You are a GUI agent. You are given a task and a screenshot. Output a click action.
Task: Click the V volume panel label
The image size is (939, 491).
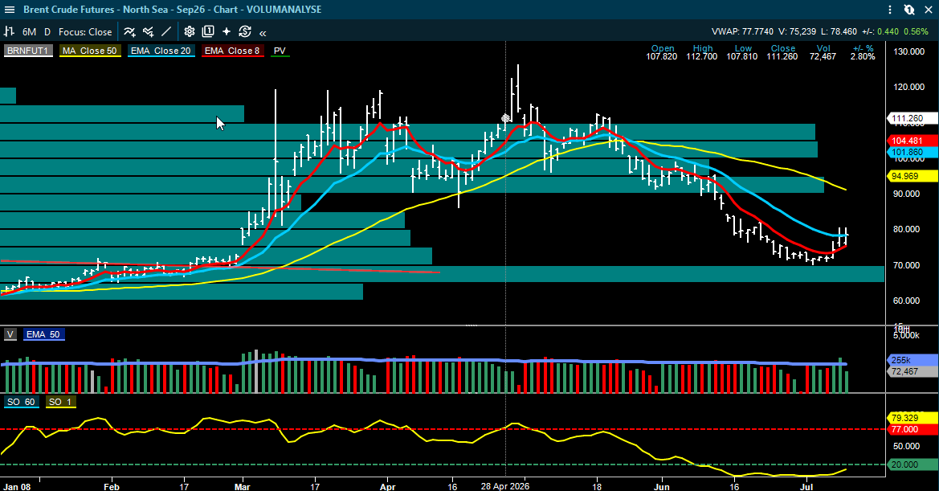[x=10, y=335]
